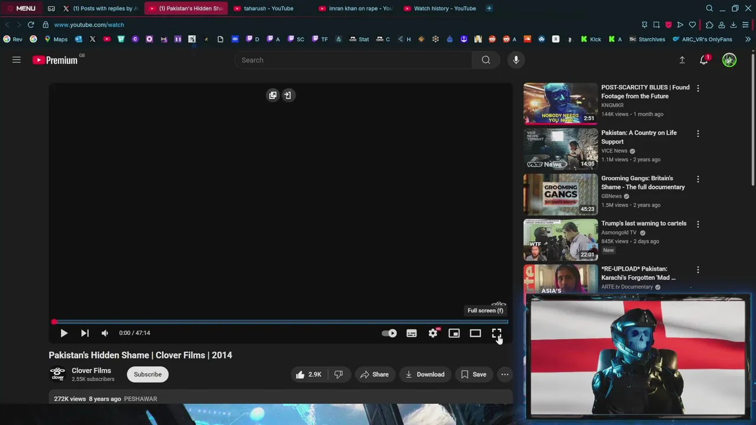756x425 pixels.
Task: Open the Maps bookmark
Action: point(56,39)
